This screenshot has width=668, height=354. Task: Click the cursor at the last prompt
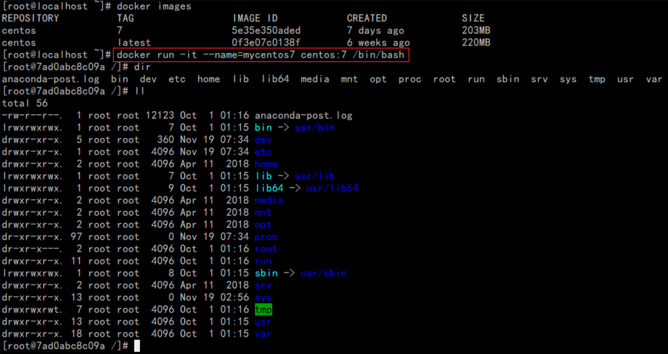[137, 346]
